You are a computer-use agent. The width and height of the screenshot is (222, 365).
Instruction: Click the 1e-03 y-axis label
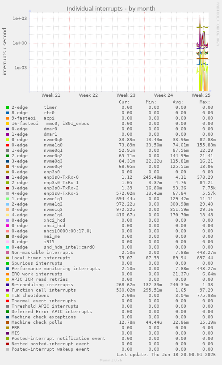tap(21, 68)
